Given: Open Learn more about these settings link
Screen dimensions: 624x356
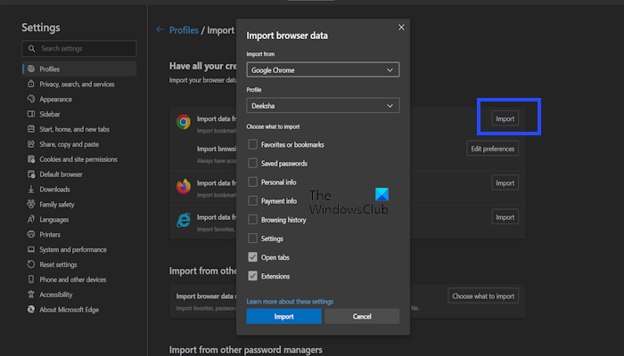Looking at the screenshot, I should (290, 302).
